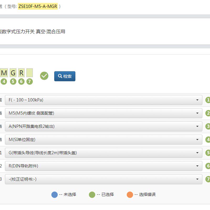
Task: Click the 未选择 legend label
Action: (70, 195)
